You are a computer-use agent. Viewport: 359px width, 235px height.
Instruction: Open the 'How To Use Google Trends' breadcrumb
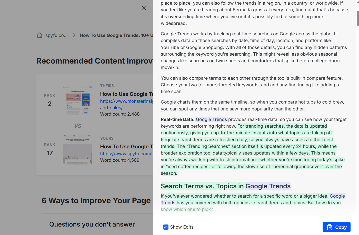[x=116, y=35]
